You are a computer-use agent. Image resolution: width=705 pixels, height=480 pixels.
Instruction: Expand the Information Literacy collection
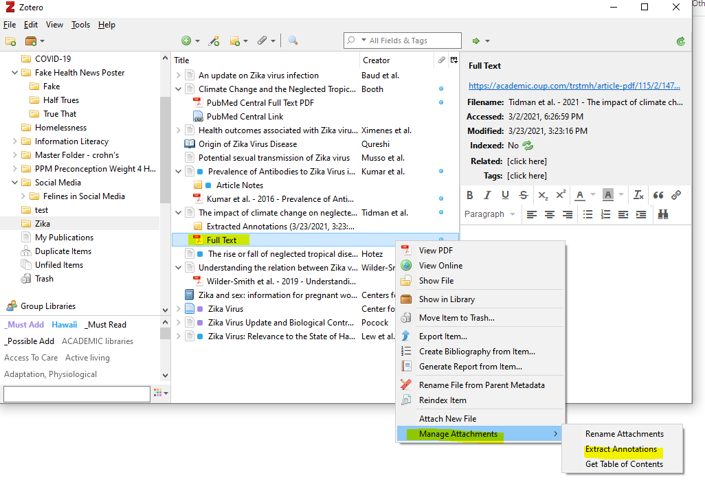tap(15, 141)
